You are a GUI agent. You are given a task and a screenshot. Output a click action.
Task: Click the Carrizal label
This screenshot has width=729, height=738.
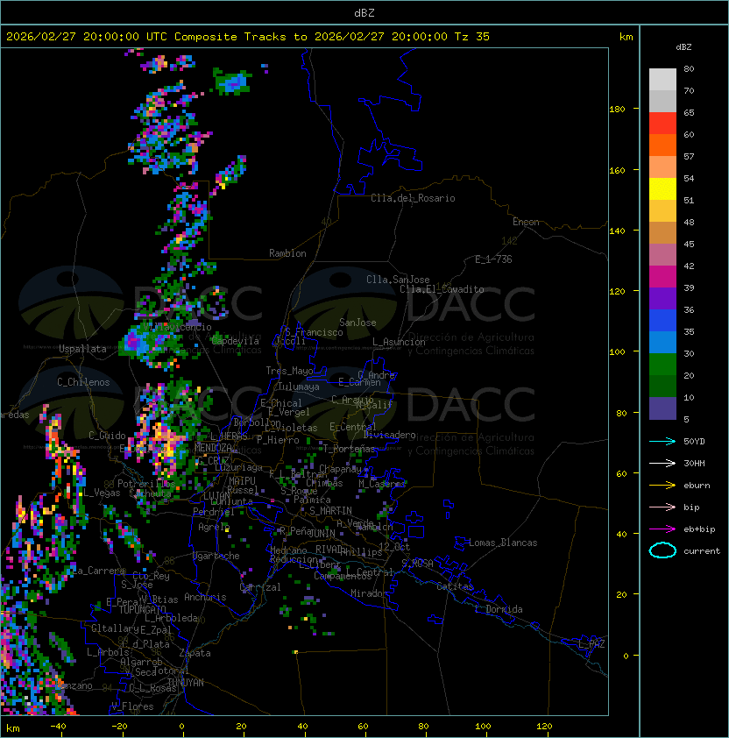click(x=260, y=587)
